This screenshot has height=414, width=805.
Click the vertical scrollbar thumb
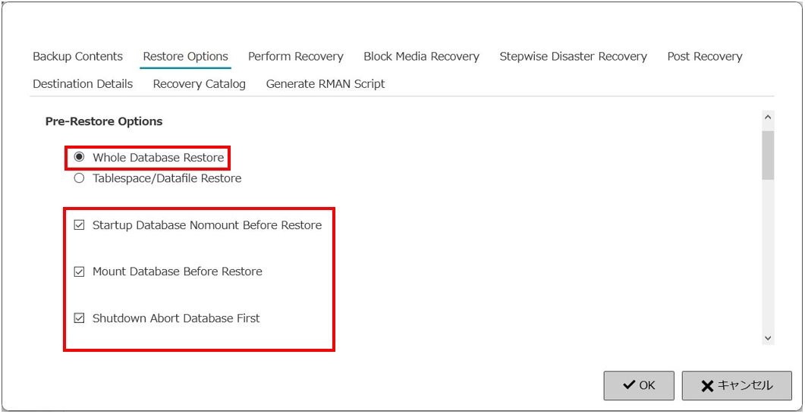click(768, 155)
